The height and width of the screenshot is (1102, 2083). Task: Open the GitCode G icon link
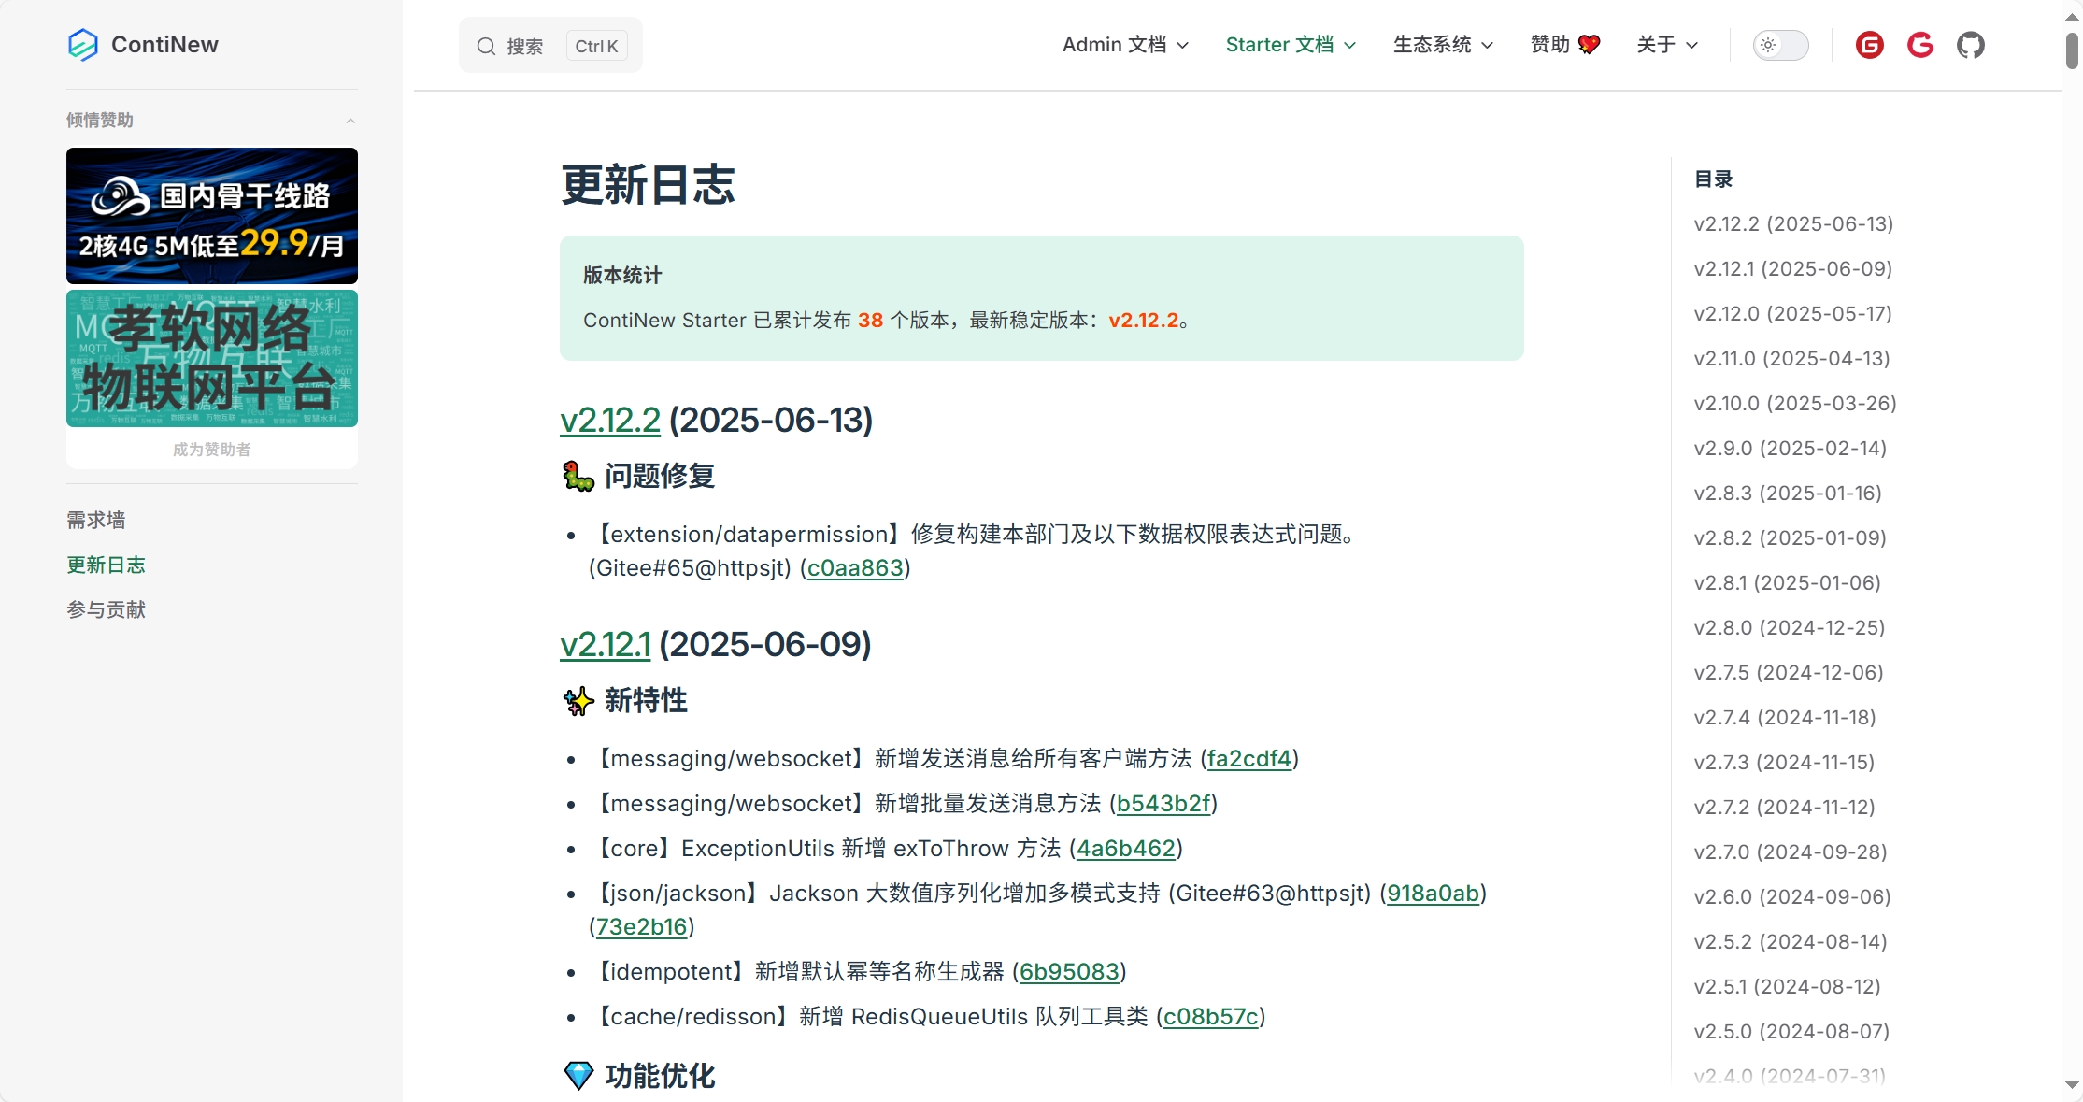1920,45
